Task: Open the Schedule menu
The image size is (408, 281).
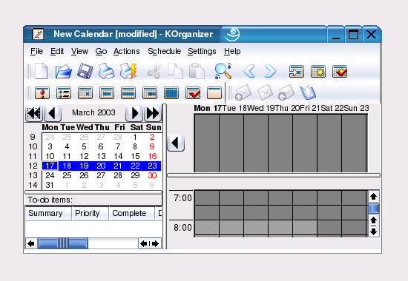Action: click(x=164, y=51)
